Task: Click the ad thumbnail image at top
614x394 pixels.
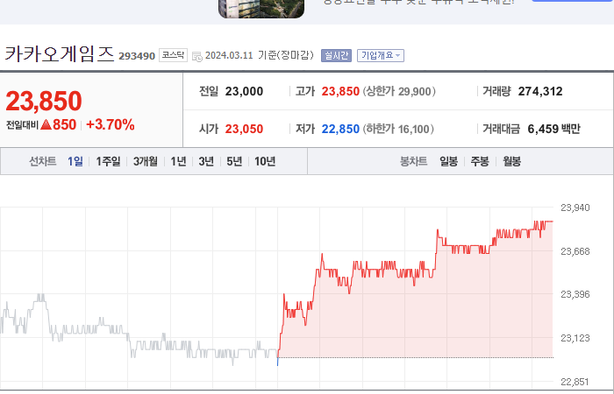Action: pyautogui.click(x=261, y=9)
